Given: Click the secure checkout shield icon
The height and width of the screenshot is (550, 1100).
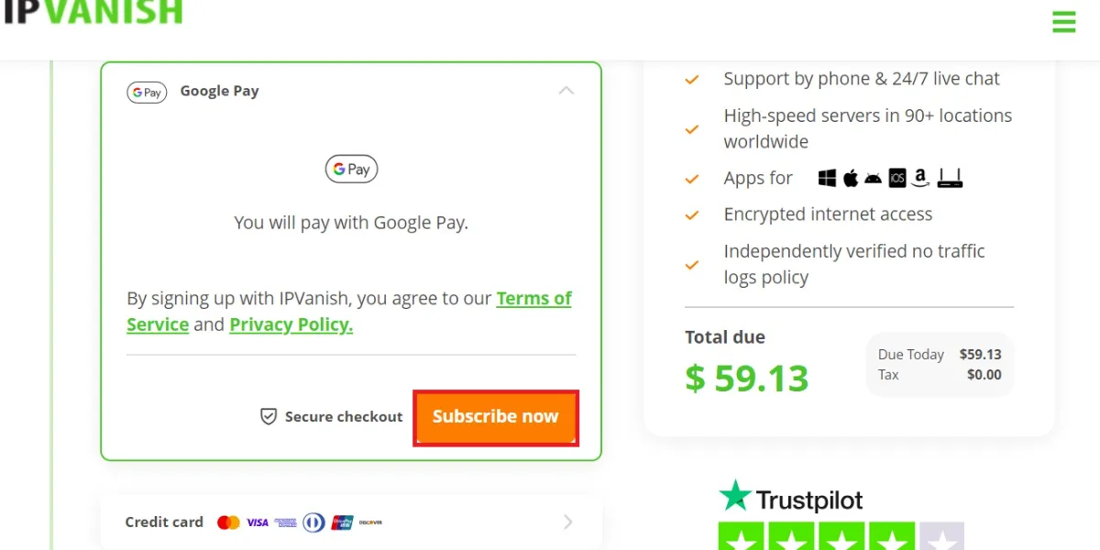Looking at the screenshot, I should pos(269,416).
